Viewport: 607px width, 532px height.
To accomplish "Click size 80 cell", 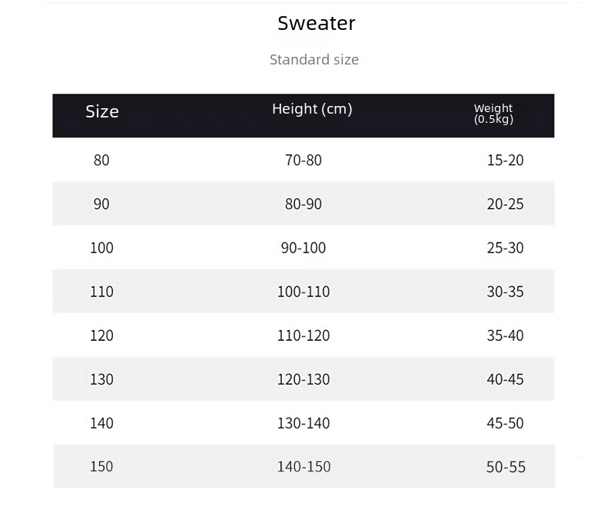I will pyautogui.click(x=101, y=160).
